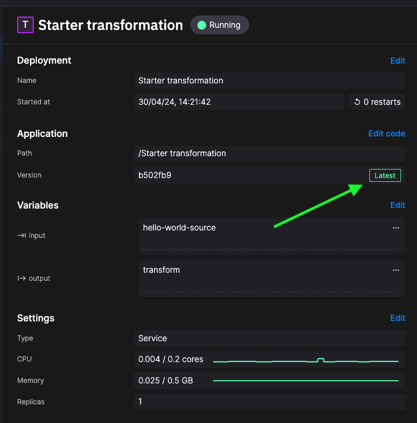Click the input arrow icon in Variables
Screen dimensions: 417x423
click(x=21, y=235)
